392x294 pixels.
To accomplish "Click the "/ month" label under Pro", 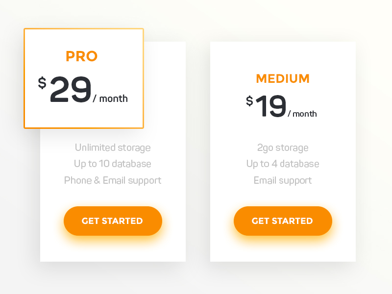I will pyautogui.click(x=110, y=98).
